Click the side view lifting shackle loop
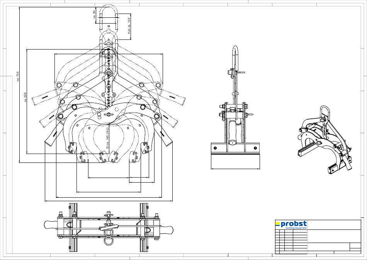The width and height of the screenshot is (367, 260). tap(235, 58)
